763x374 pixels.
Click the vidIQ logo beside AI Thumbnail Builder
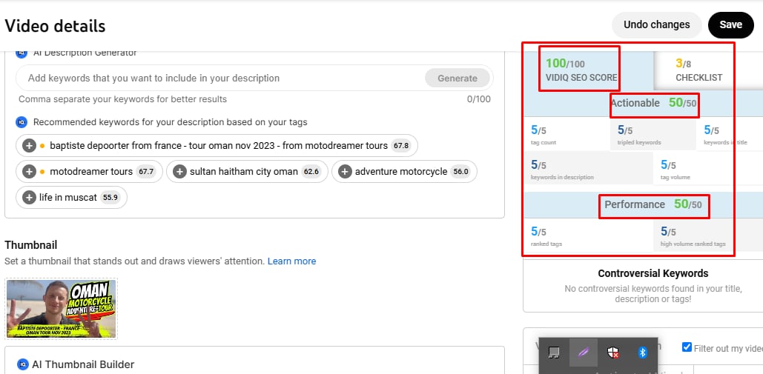click(22, 364)
